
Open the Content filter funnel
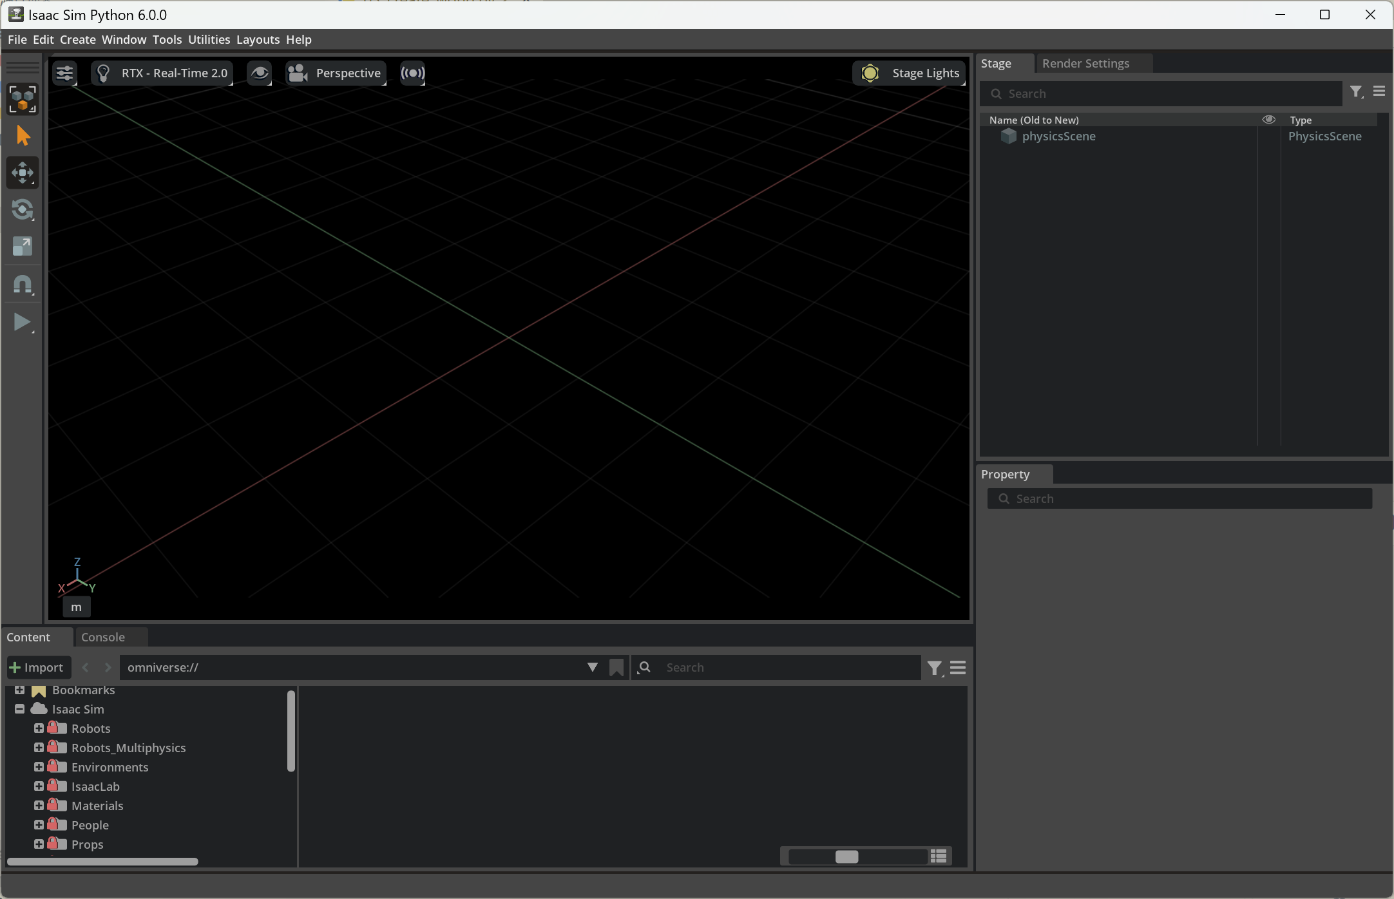pyautogui.click(x=934, y=668)
